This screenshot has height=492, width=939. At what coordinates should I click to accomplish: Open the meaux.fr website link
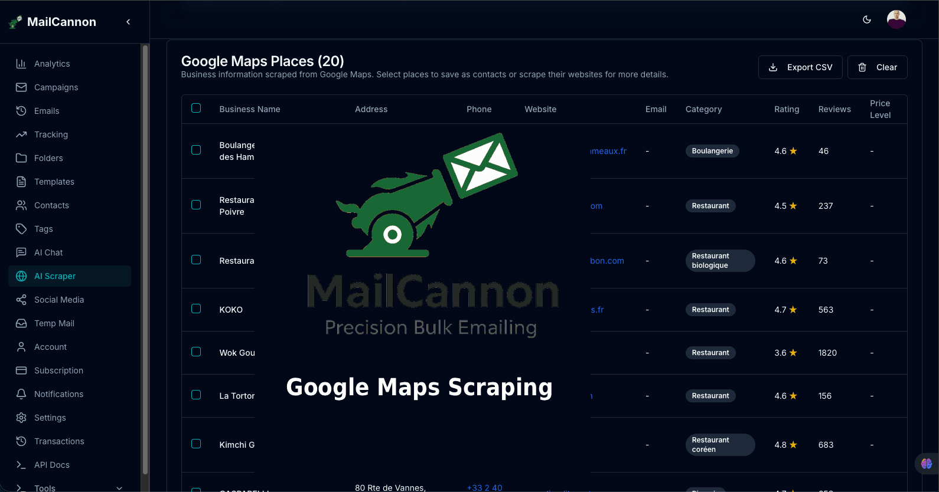pyautogui.click(x=608, y=151)
